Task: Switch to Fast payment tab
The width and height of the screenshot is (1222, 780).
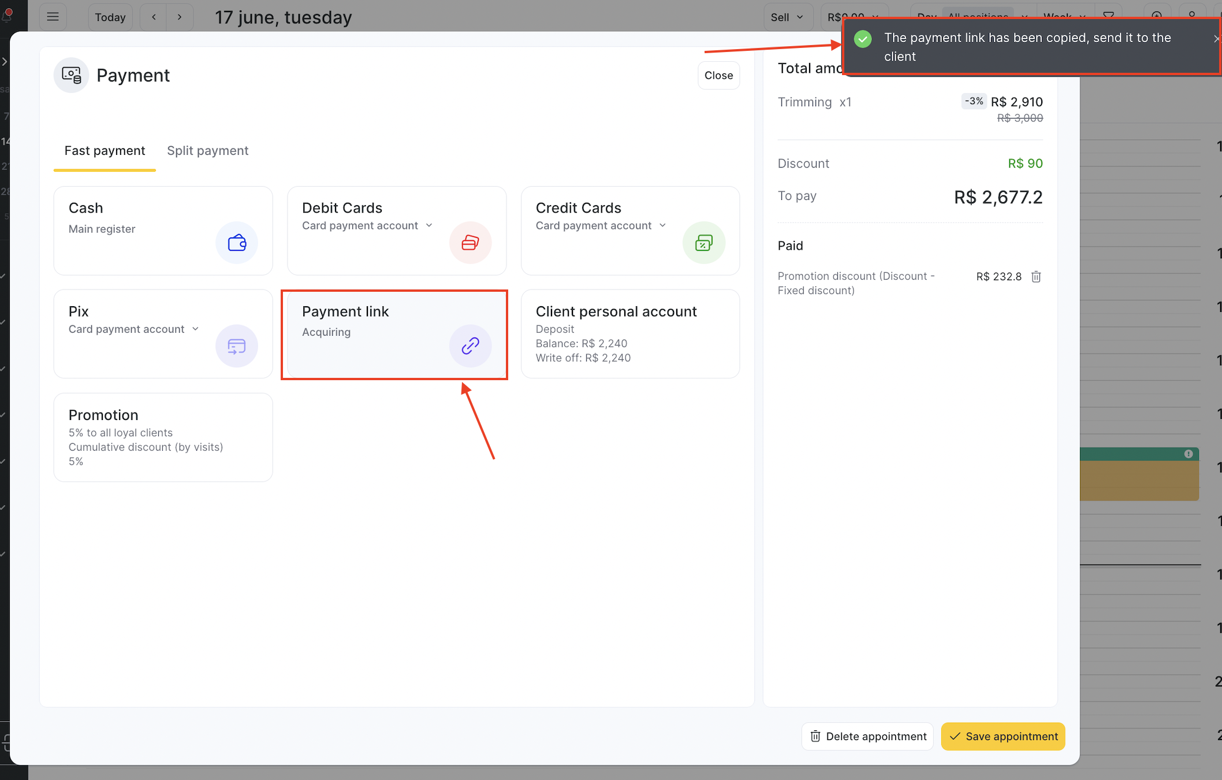Action: [x=105, y=151]
